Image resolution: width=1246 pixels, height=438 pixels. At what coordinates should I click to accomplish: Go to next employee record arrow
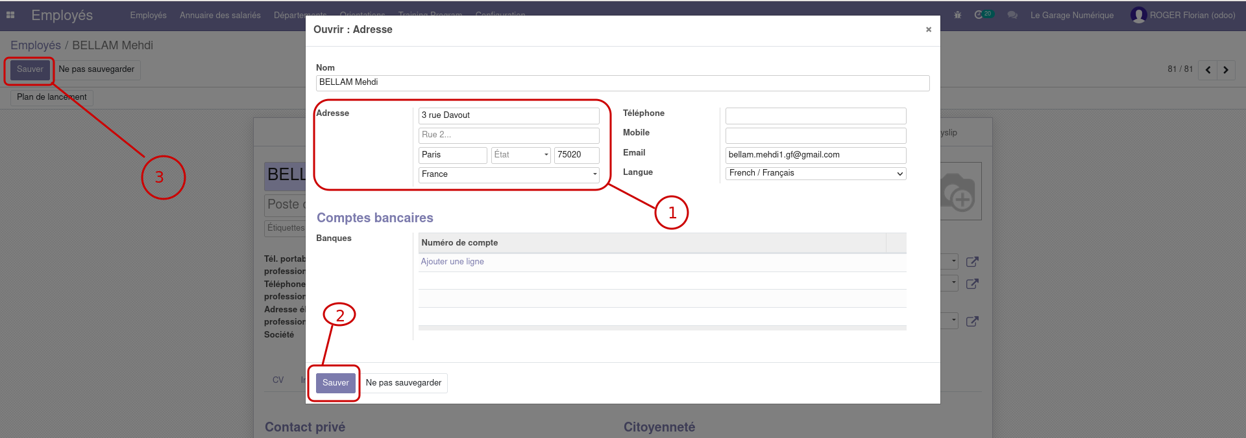[1226, 70]
